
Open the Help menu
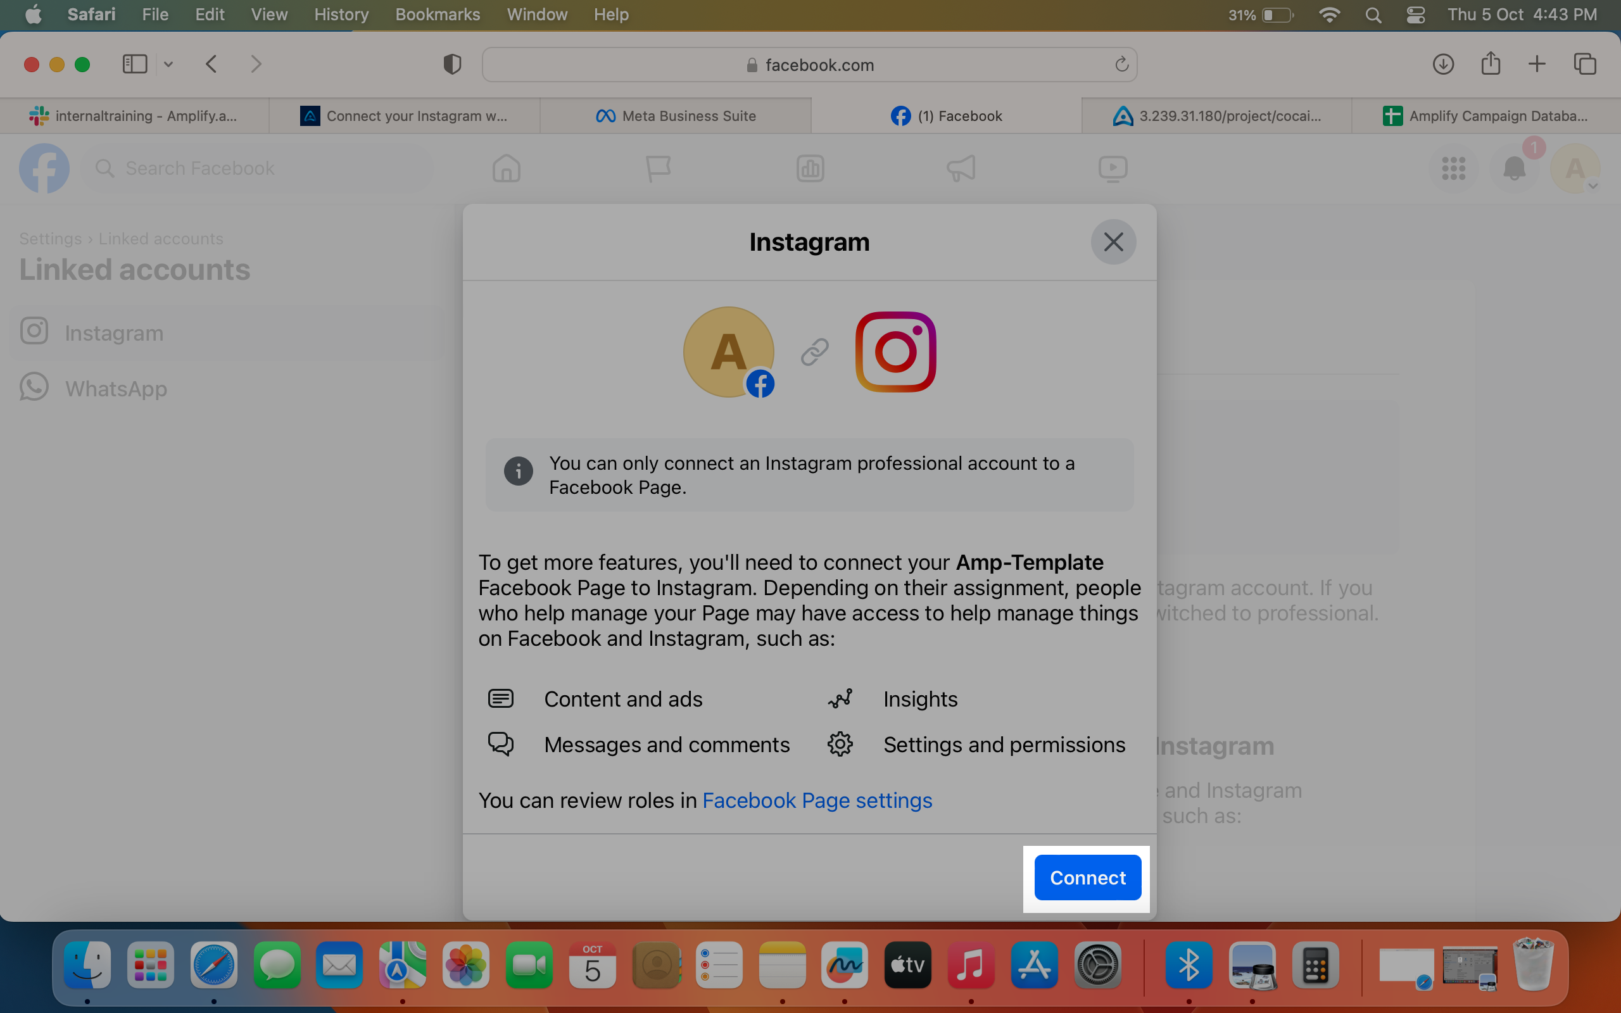[610, 14]
